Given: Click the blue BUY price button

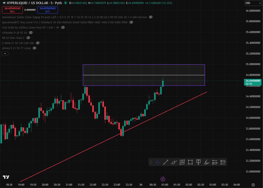Looking at the screenshot, I should pos(48,10).
